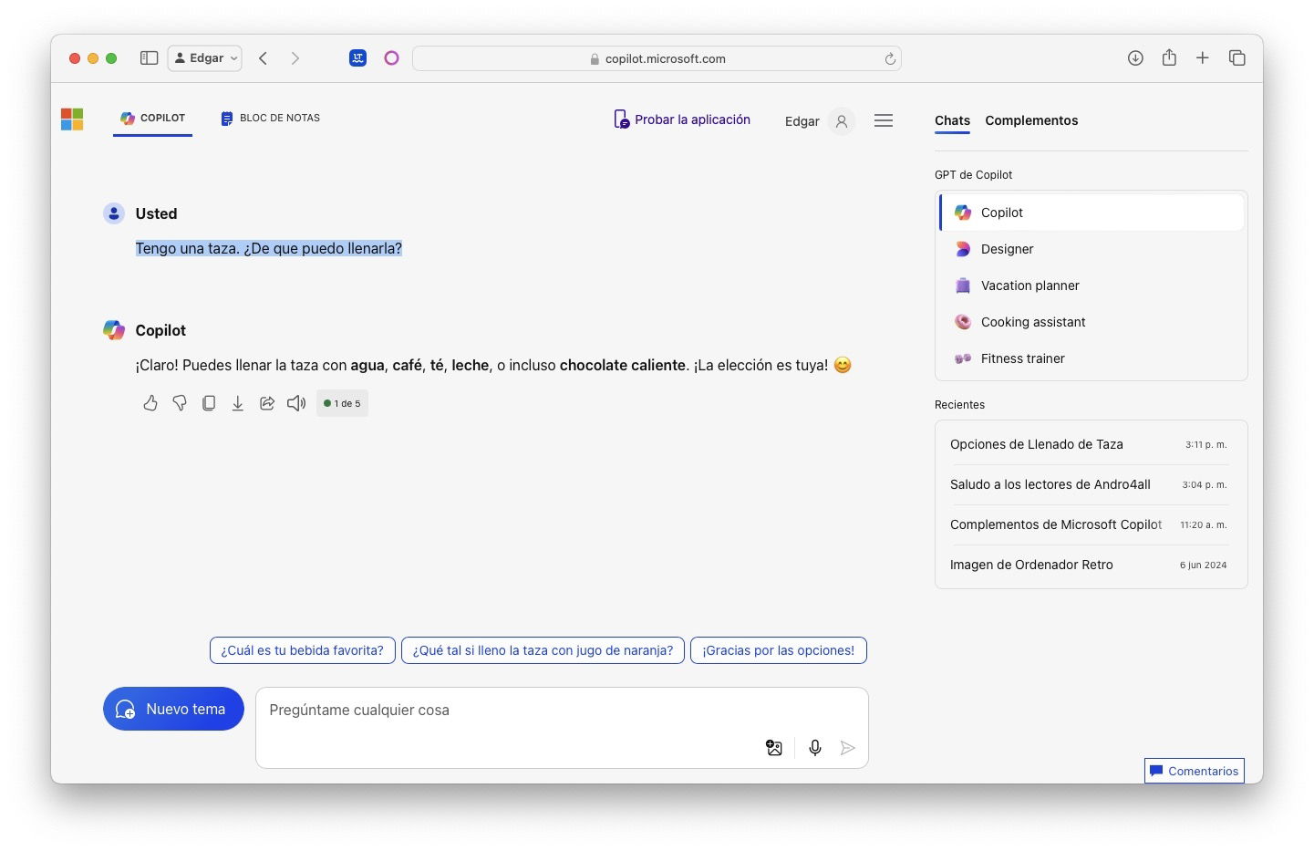Viewport: 1314px width, 851px height.
Task: Switch to the BLOC DE NOTAS tab
Action: pos(271,119)
